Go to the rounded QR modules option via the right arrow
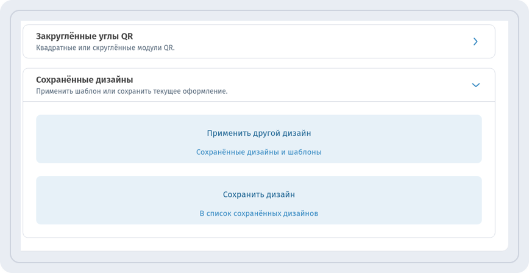The image size is (529, 273). pos(475,41)
